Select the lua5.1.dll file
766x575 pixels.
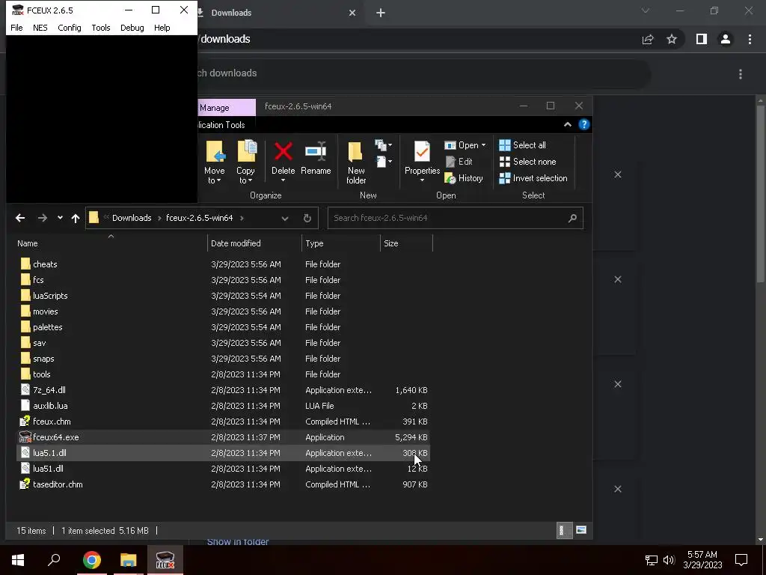point(223,453)
